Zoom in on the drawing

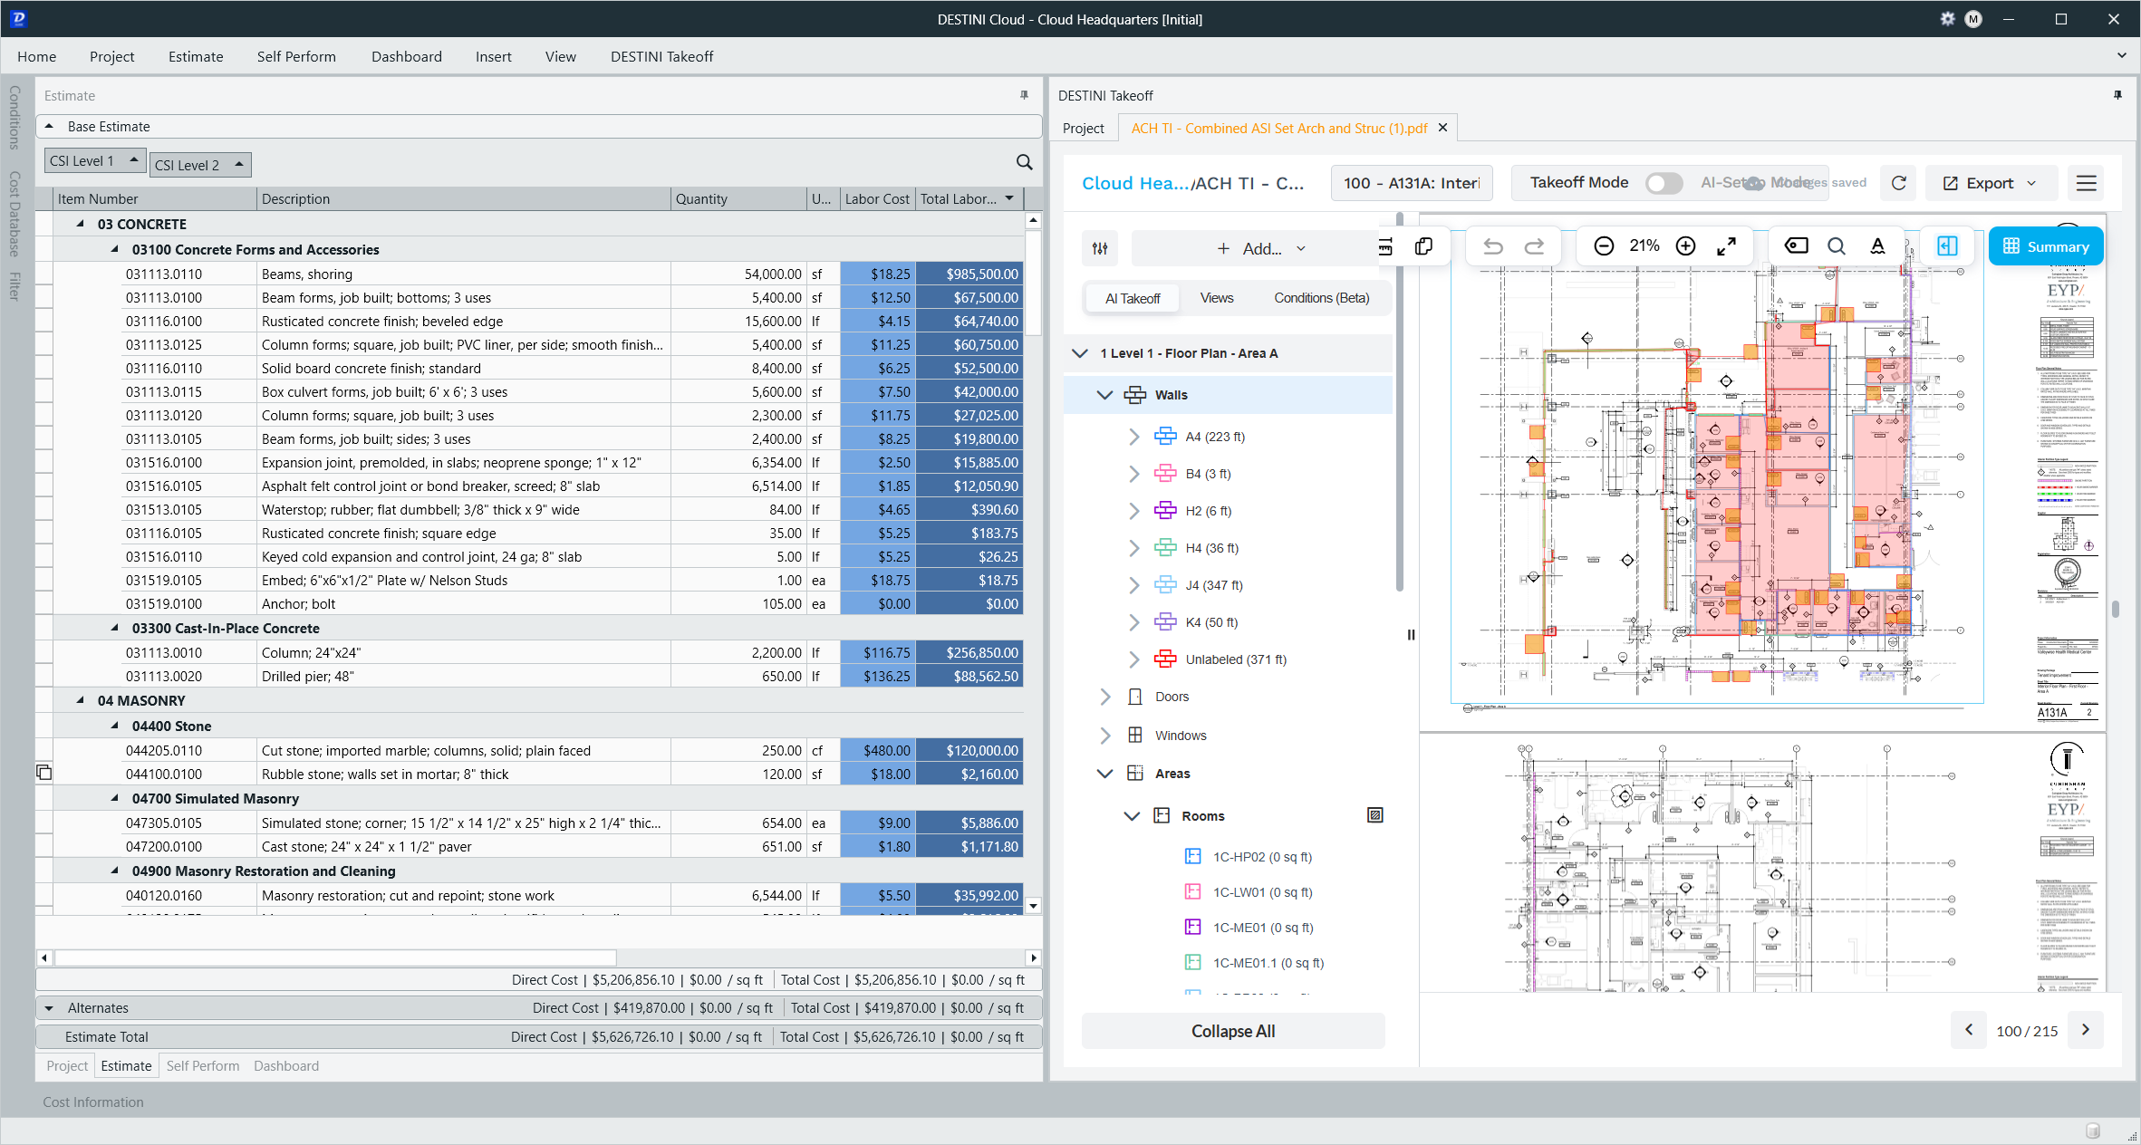1685,246
